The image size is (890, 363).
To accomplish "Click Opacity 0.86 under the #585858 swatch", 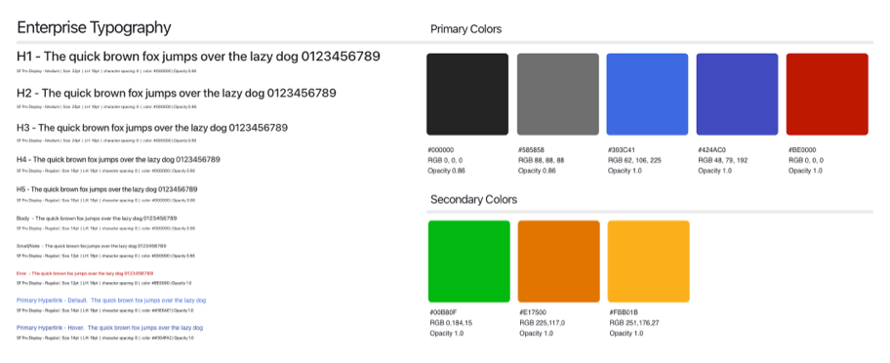I will click(537, 171).
